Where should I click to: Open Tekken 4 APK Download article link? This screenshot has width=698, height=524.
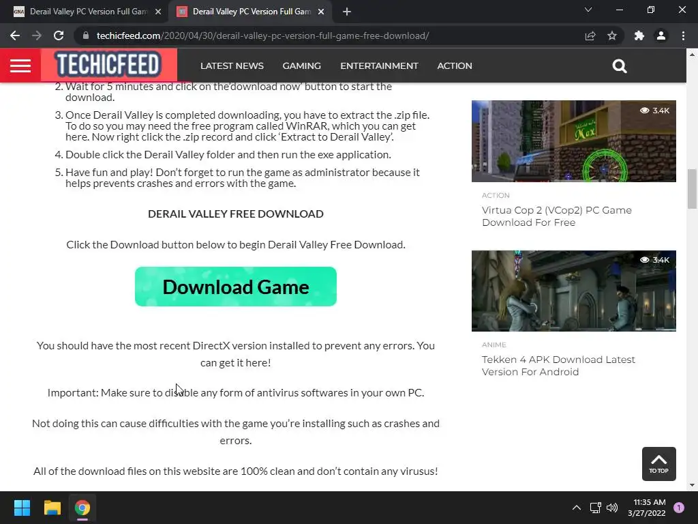(558, 366)
